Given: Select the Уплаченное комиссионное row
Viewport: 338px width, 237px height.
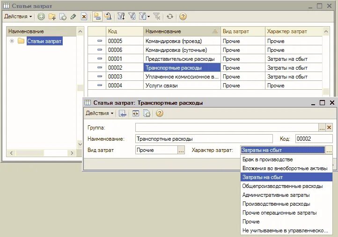Looking at the screenshot, I should (205, 77).
